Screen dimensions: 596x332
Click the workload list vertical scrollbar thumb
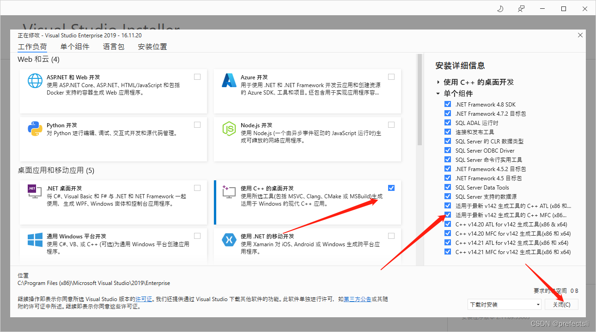point(420,100)
